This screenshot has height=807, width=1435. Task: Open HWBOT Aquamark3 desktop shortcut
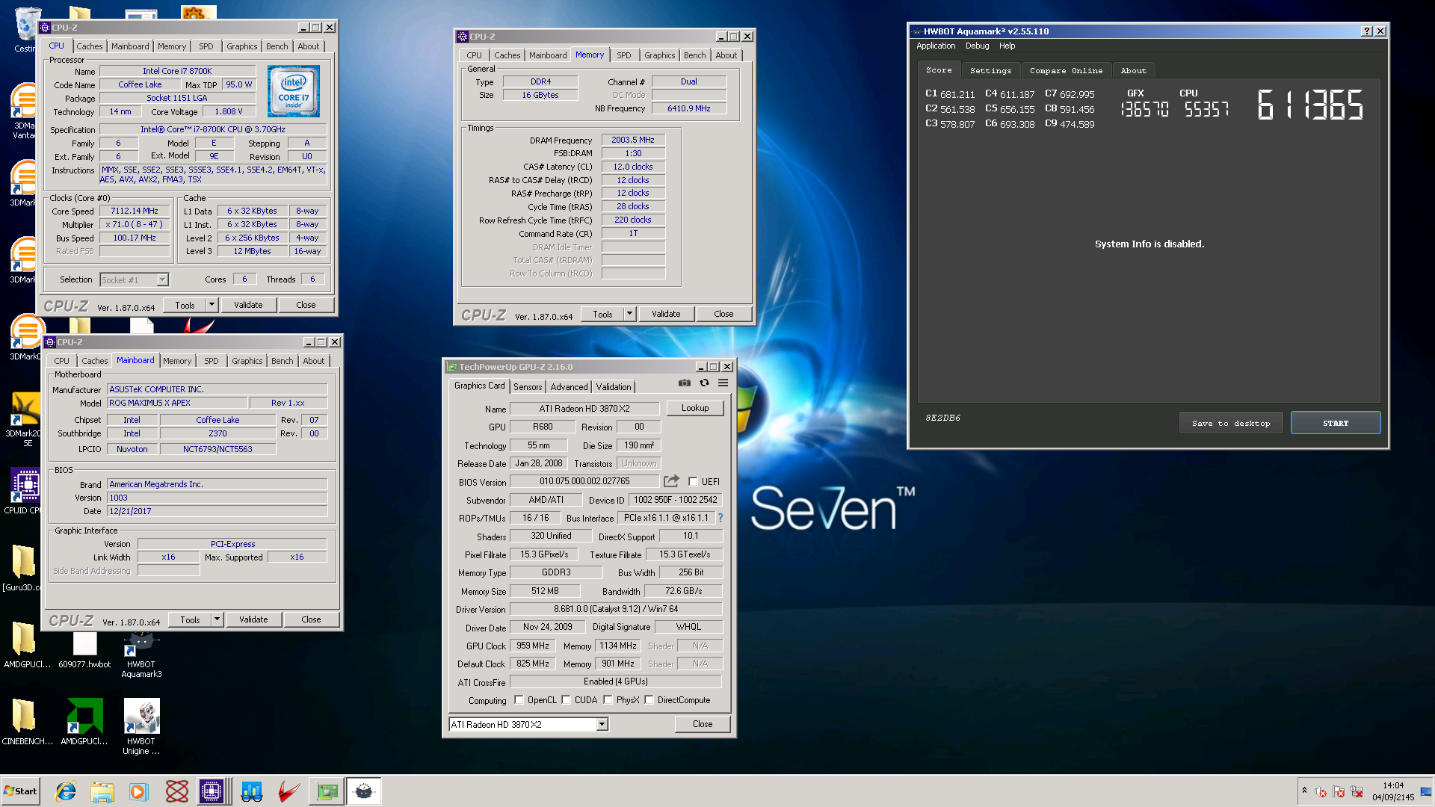141,655
